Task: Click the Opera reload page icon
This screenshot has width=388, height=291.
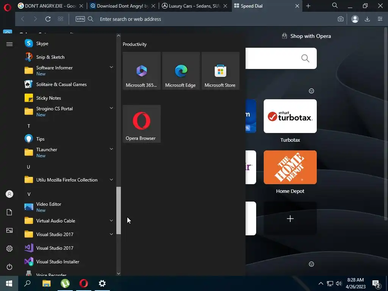Action: pyautogui.click(x=48, y=19)
